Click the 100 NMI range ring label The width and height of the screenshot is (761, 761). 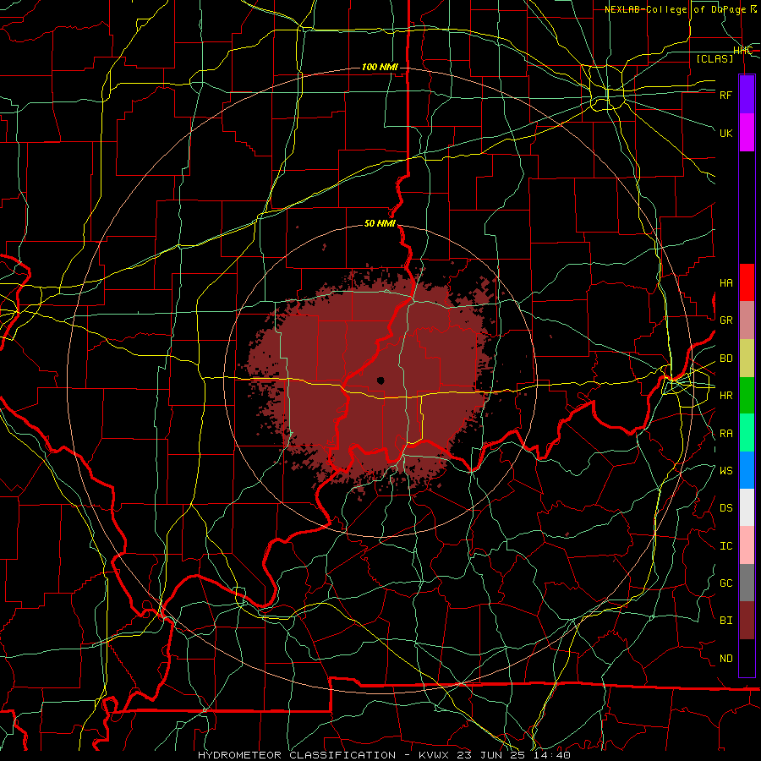[380, 67]
